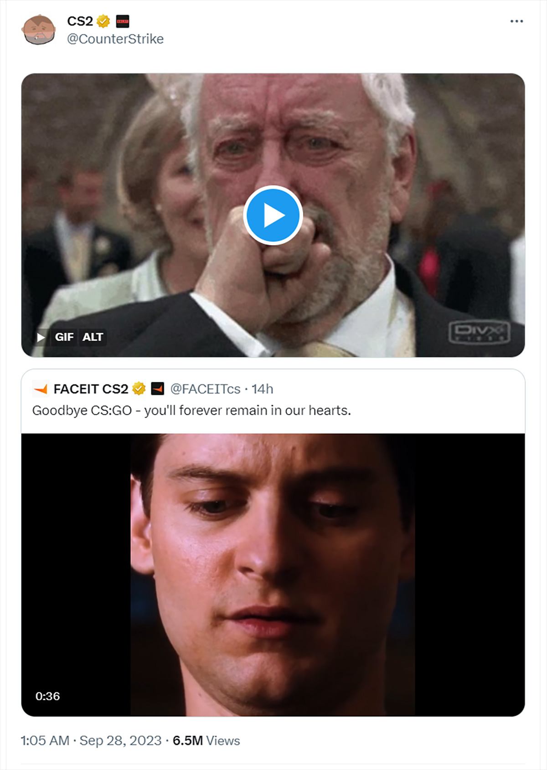Open the quoted tweet text 'Goodbye CS:GO'
The height and width of the screenshot is (770, 547).
[x=191, y=411]
